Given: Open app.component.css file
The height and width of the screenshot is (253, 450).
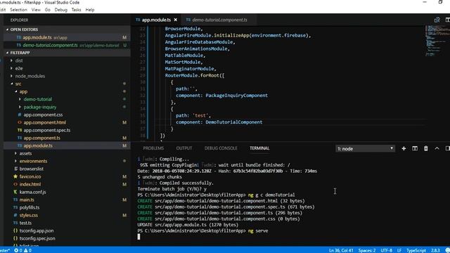Looking at the screenshot, I should (x=43, y=115).
